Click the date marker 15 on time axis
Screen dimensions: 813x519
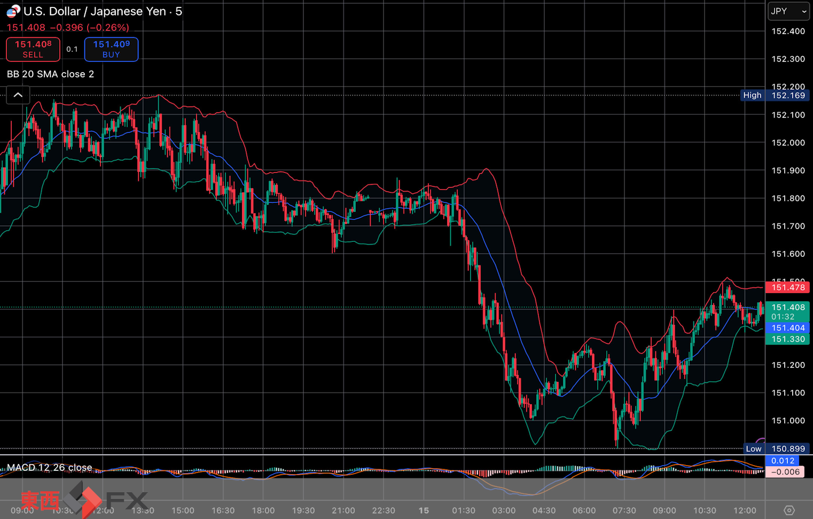tap(424, 510)
